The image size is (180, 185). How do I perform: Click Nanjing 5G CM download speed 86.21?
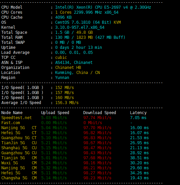(97, 168)
